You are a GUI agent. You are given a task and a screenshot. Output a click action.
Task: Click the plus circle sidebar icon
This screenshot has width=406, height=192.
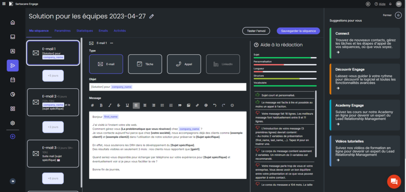[x=13, y=137]
